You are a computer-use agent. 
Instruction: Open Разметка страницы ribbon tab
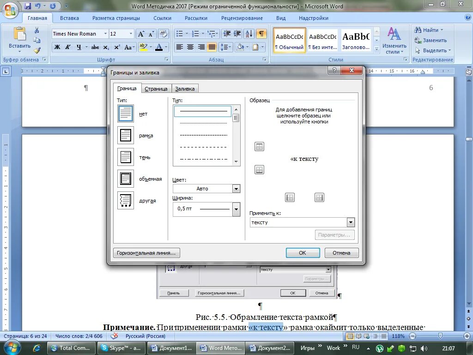[116, 18]
